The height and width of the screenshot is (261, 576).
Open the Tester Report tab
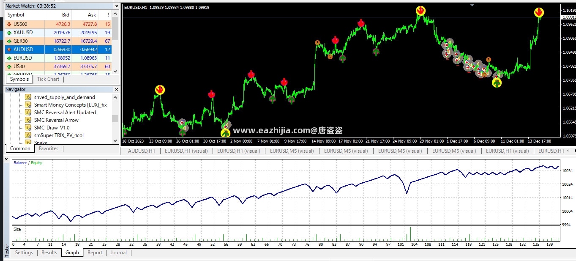pyautogui.click(x=95, y=253)
